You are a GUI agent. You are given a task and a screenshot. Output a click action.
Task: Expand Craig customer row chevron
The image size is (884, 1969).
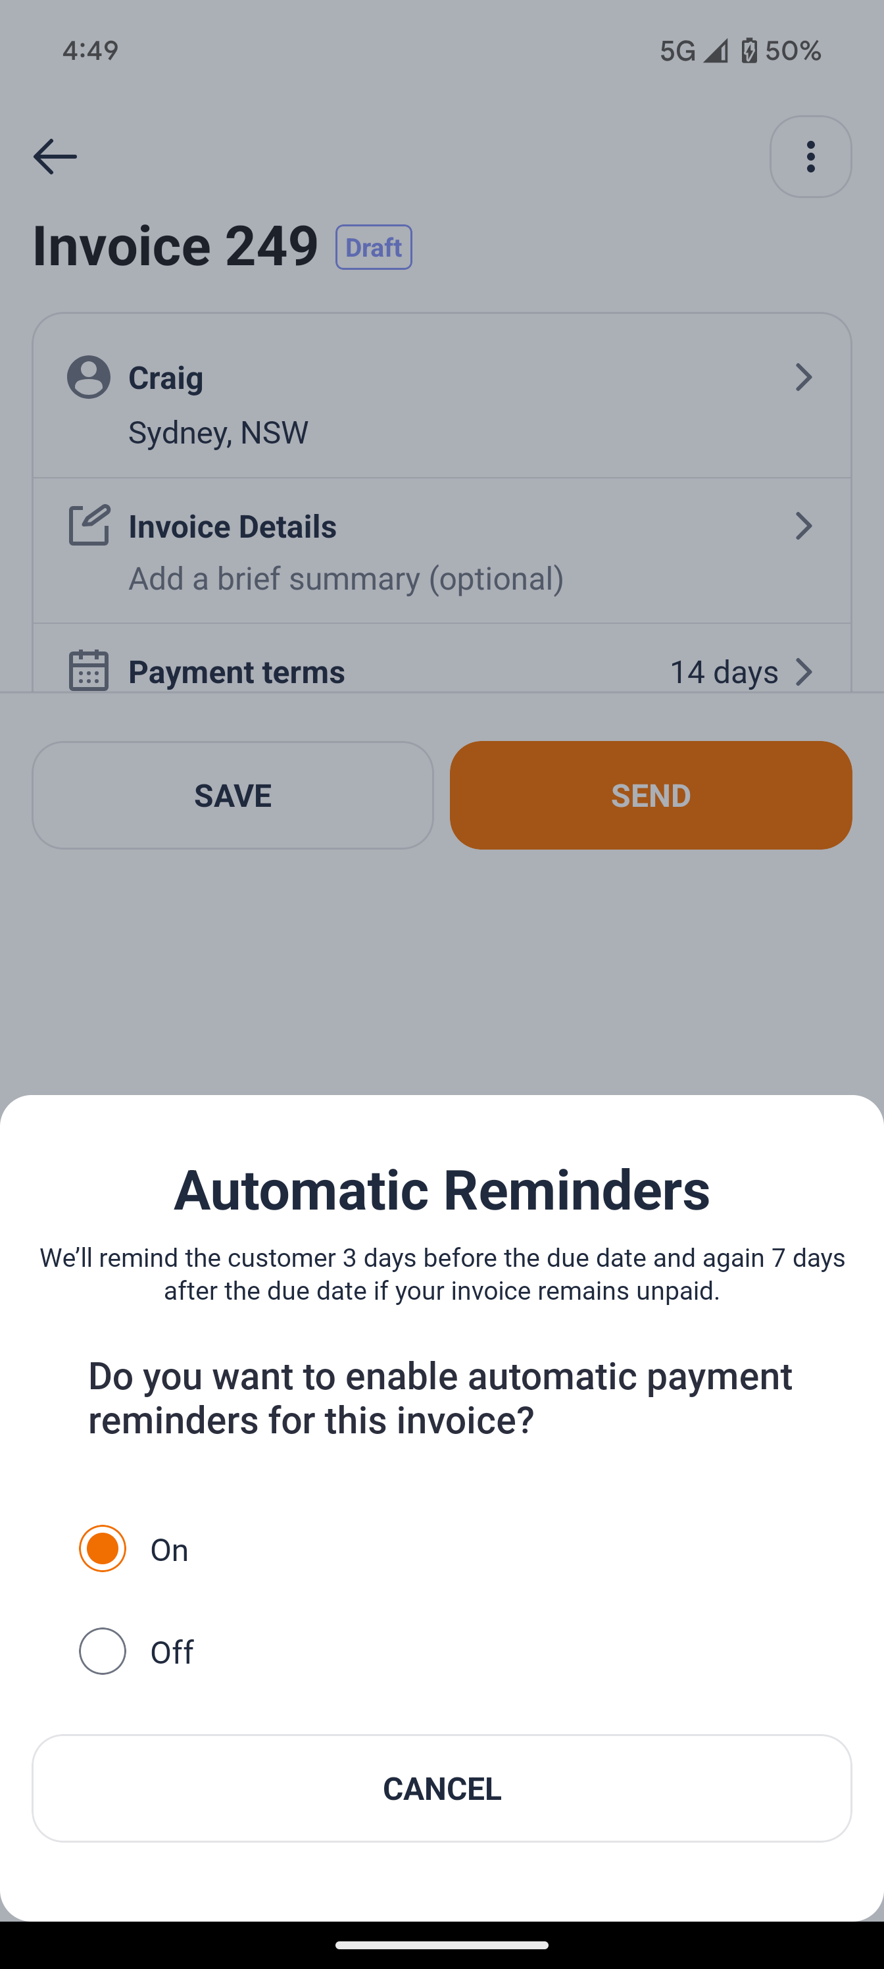tap(803, 377)
